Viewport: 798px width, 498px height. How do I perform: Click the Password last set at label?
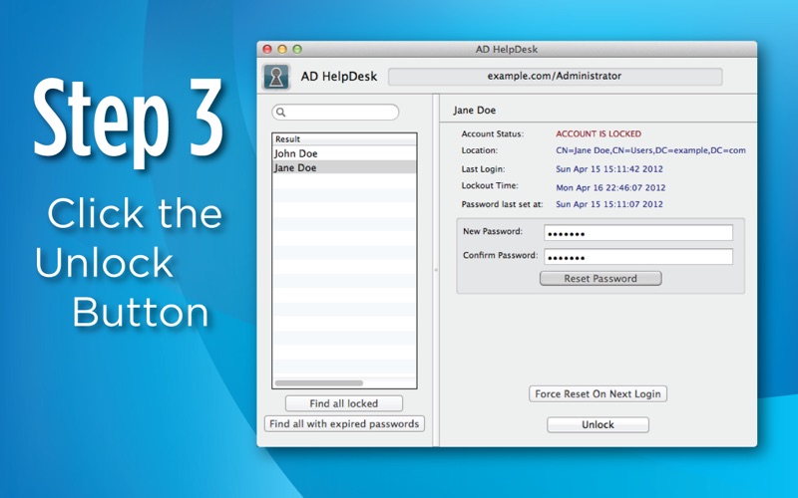point(502,204)
